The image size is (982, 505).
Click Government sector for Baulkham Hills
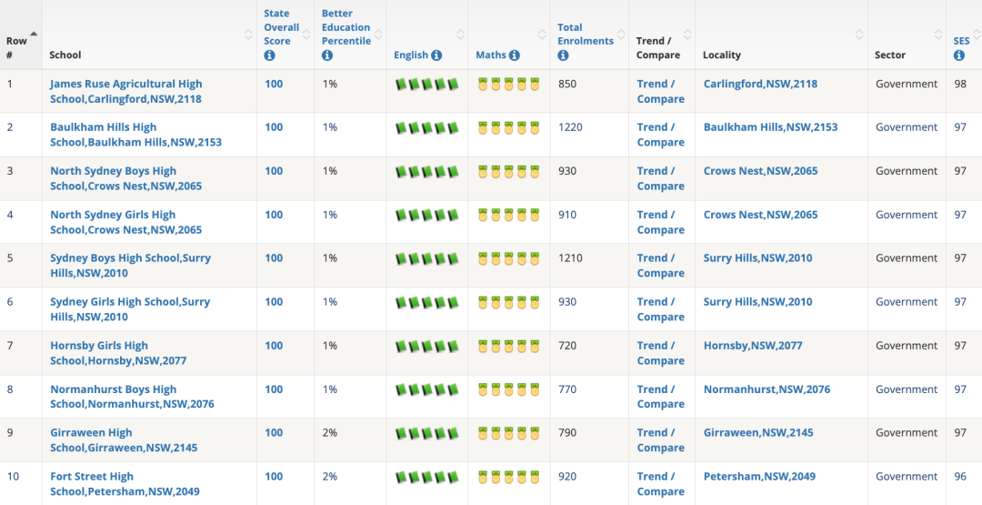click(x=907, y=127)
